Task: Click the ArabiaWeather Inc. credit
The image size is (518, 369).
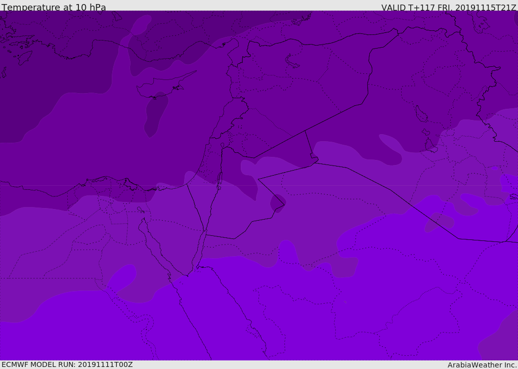Action: [482, 365]
